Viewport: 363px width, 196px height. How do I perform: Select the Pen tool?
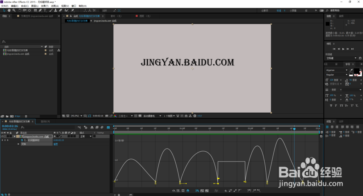[x=40, y=11]
